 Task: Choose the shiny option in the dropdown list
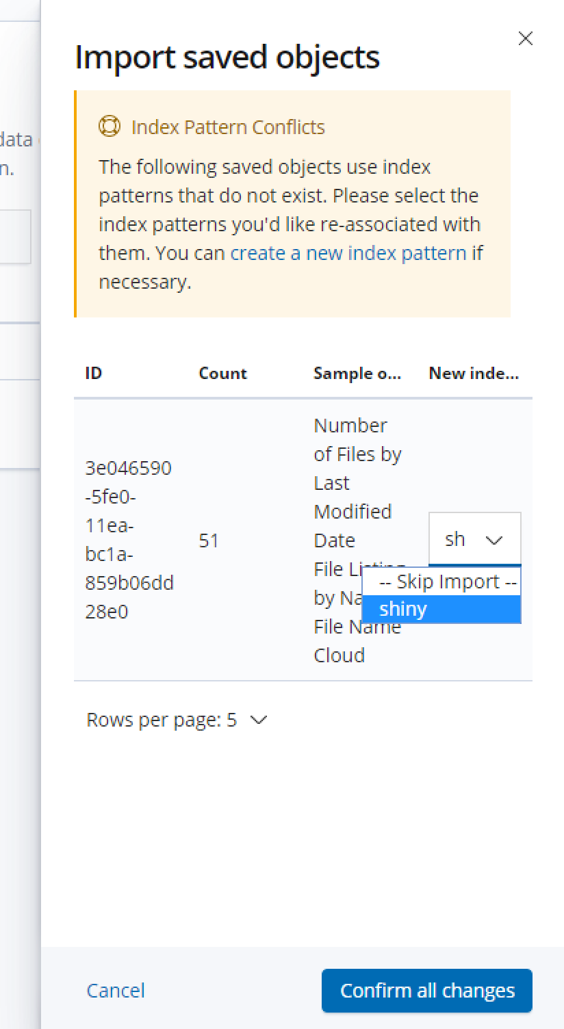[x=441, y=609]
